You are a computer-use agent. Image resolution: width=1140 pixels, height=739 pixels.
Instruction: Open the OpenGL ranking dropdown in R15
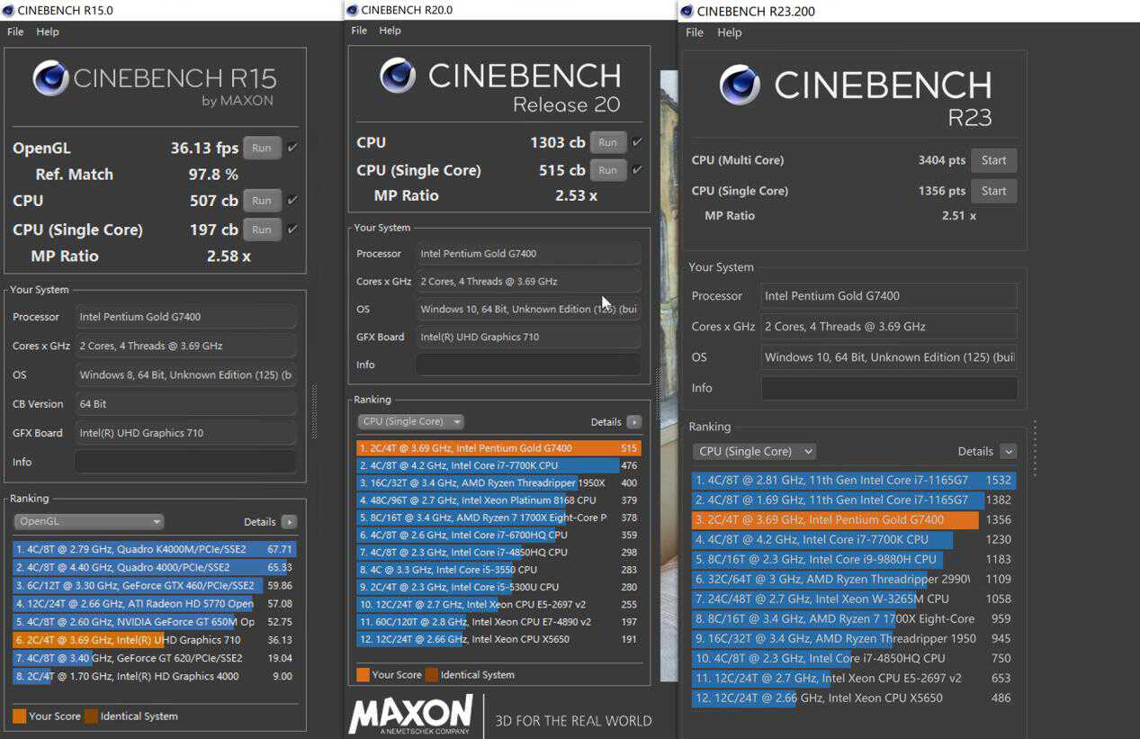click(88, 522)
